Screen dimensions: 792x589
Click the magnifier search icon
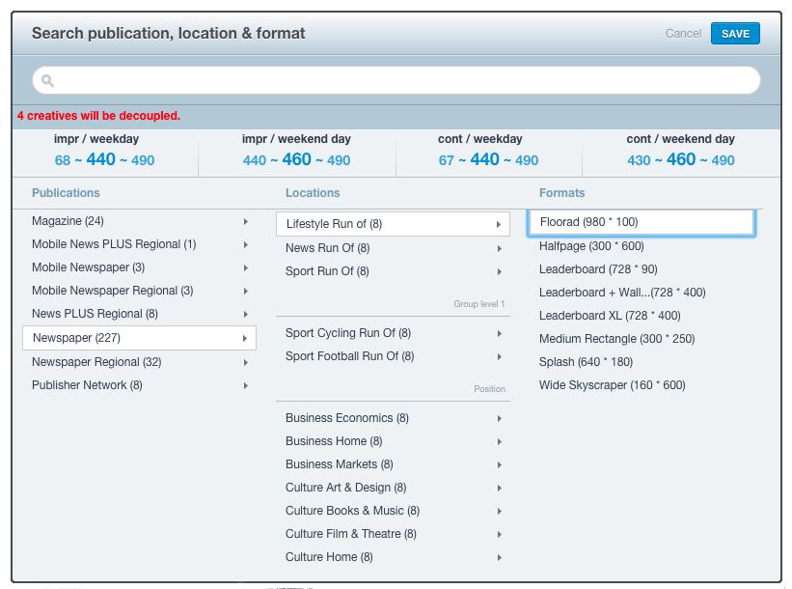pos(47,80)
